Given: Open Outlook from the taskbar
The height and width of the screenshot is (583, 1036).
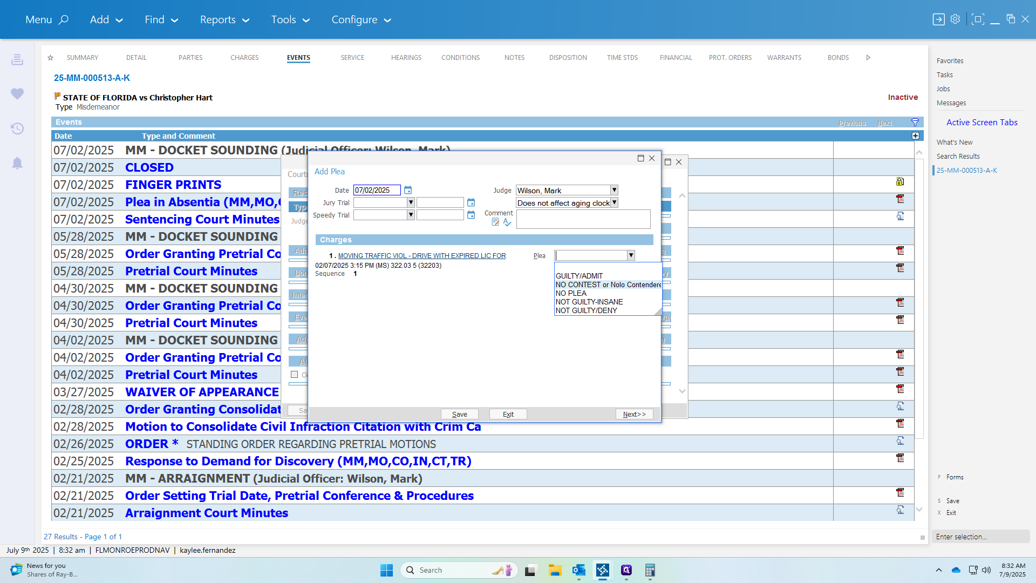Looking at the screenshot, I should (578, 570).
